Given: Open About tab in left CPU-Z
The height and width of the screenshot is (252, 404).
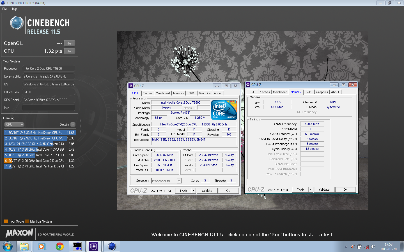Looking at the screenshot, I should tap(218, 93).
